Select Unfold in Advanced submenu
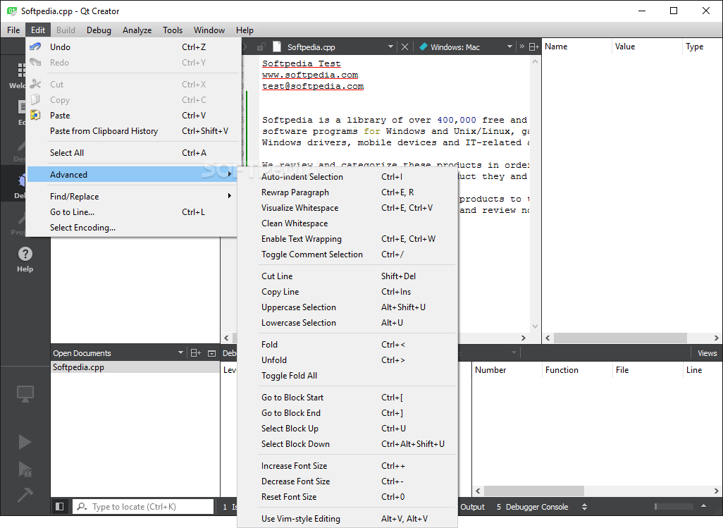723x528 pixels. [x=347, y=360]
